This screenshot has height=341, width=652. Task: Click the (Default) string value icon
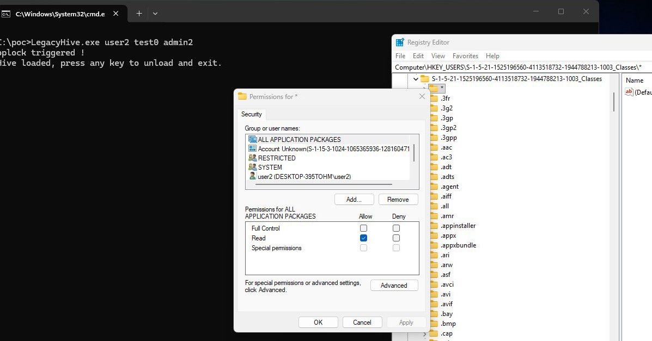click(629, 92)
